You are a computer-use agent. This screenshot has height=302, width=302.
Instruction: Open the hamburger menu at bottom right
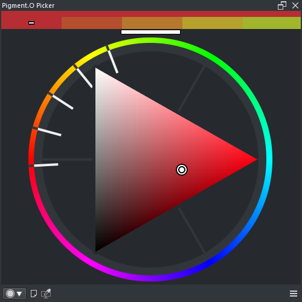pyautogui.click(x=294, y=294)
